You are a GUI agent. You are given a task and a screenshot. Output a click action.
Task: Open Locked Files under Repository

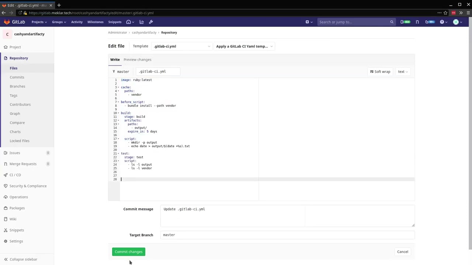(20, 141)
